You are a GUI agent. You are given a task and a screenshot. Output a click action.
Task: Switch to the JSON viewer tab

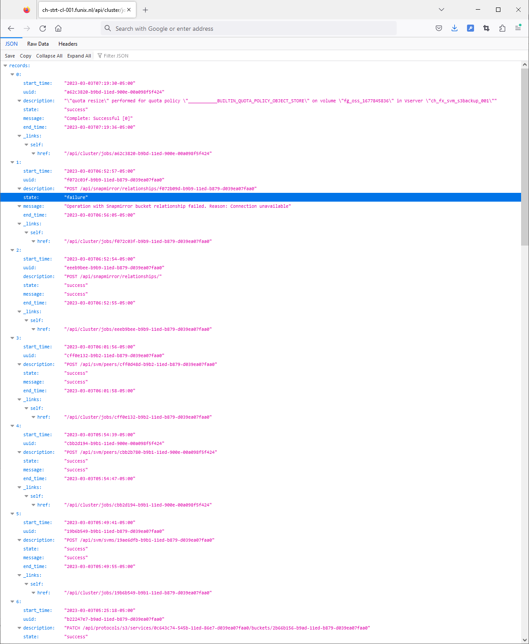pyautogui.click(x=11, y=44)
